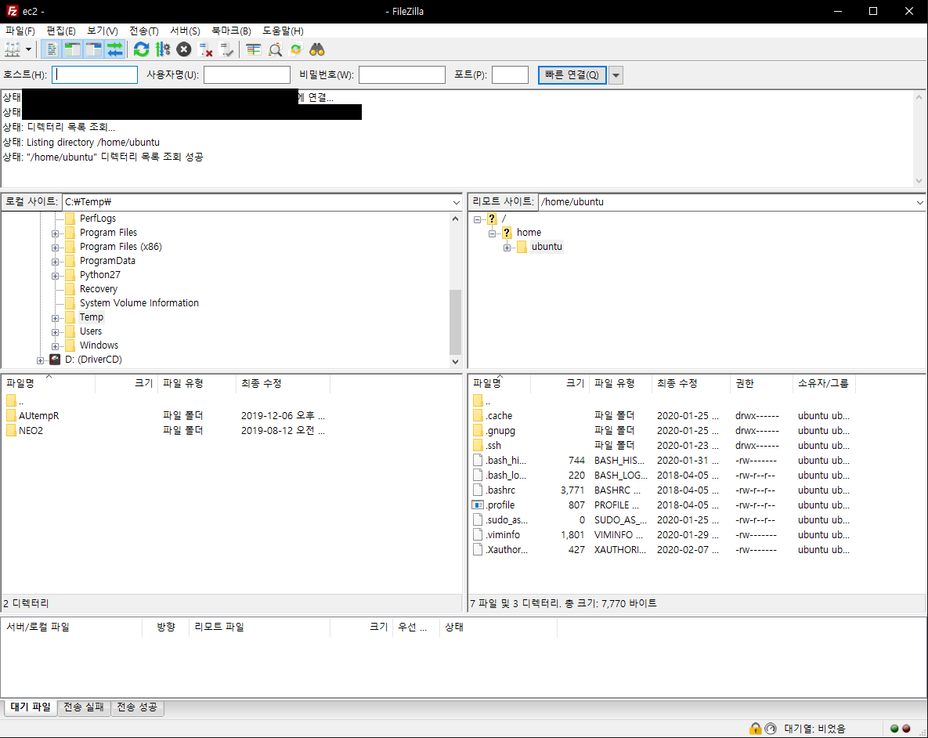Click message log scrollbar down arrow
Viewport: 928px width, 738px height.
point(919,181)
